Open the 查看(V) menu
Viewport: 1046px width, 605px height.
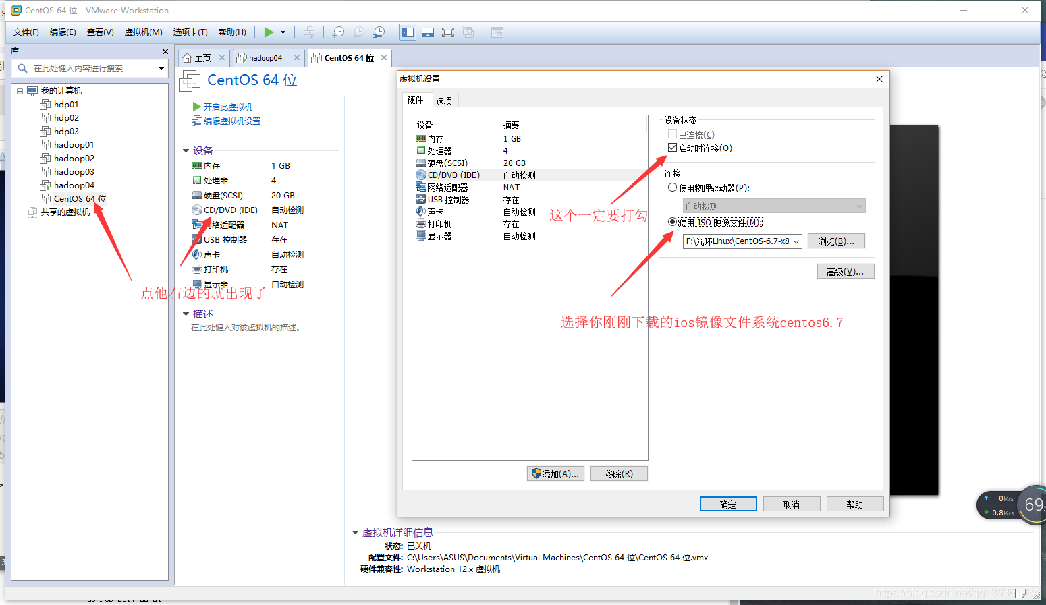point(100,32)
